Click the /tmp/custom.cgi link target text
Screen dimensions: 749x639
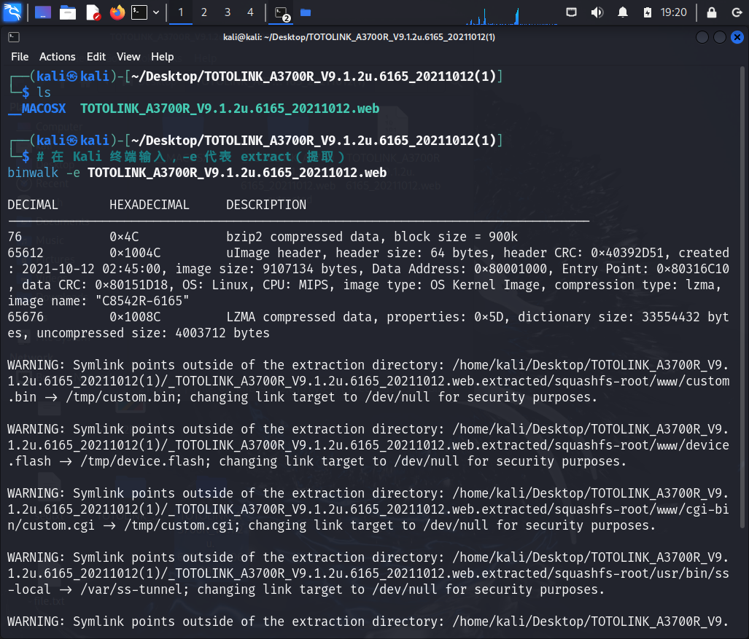click(x=179, y=525)
